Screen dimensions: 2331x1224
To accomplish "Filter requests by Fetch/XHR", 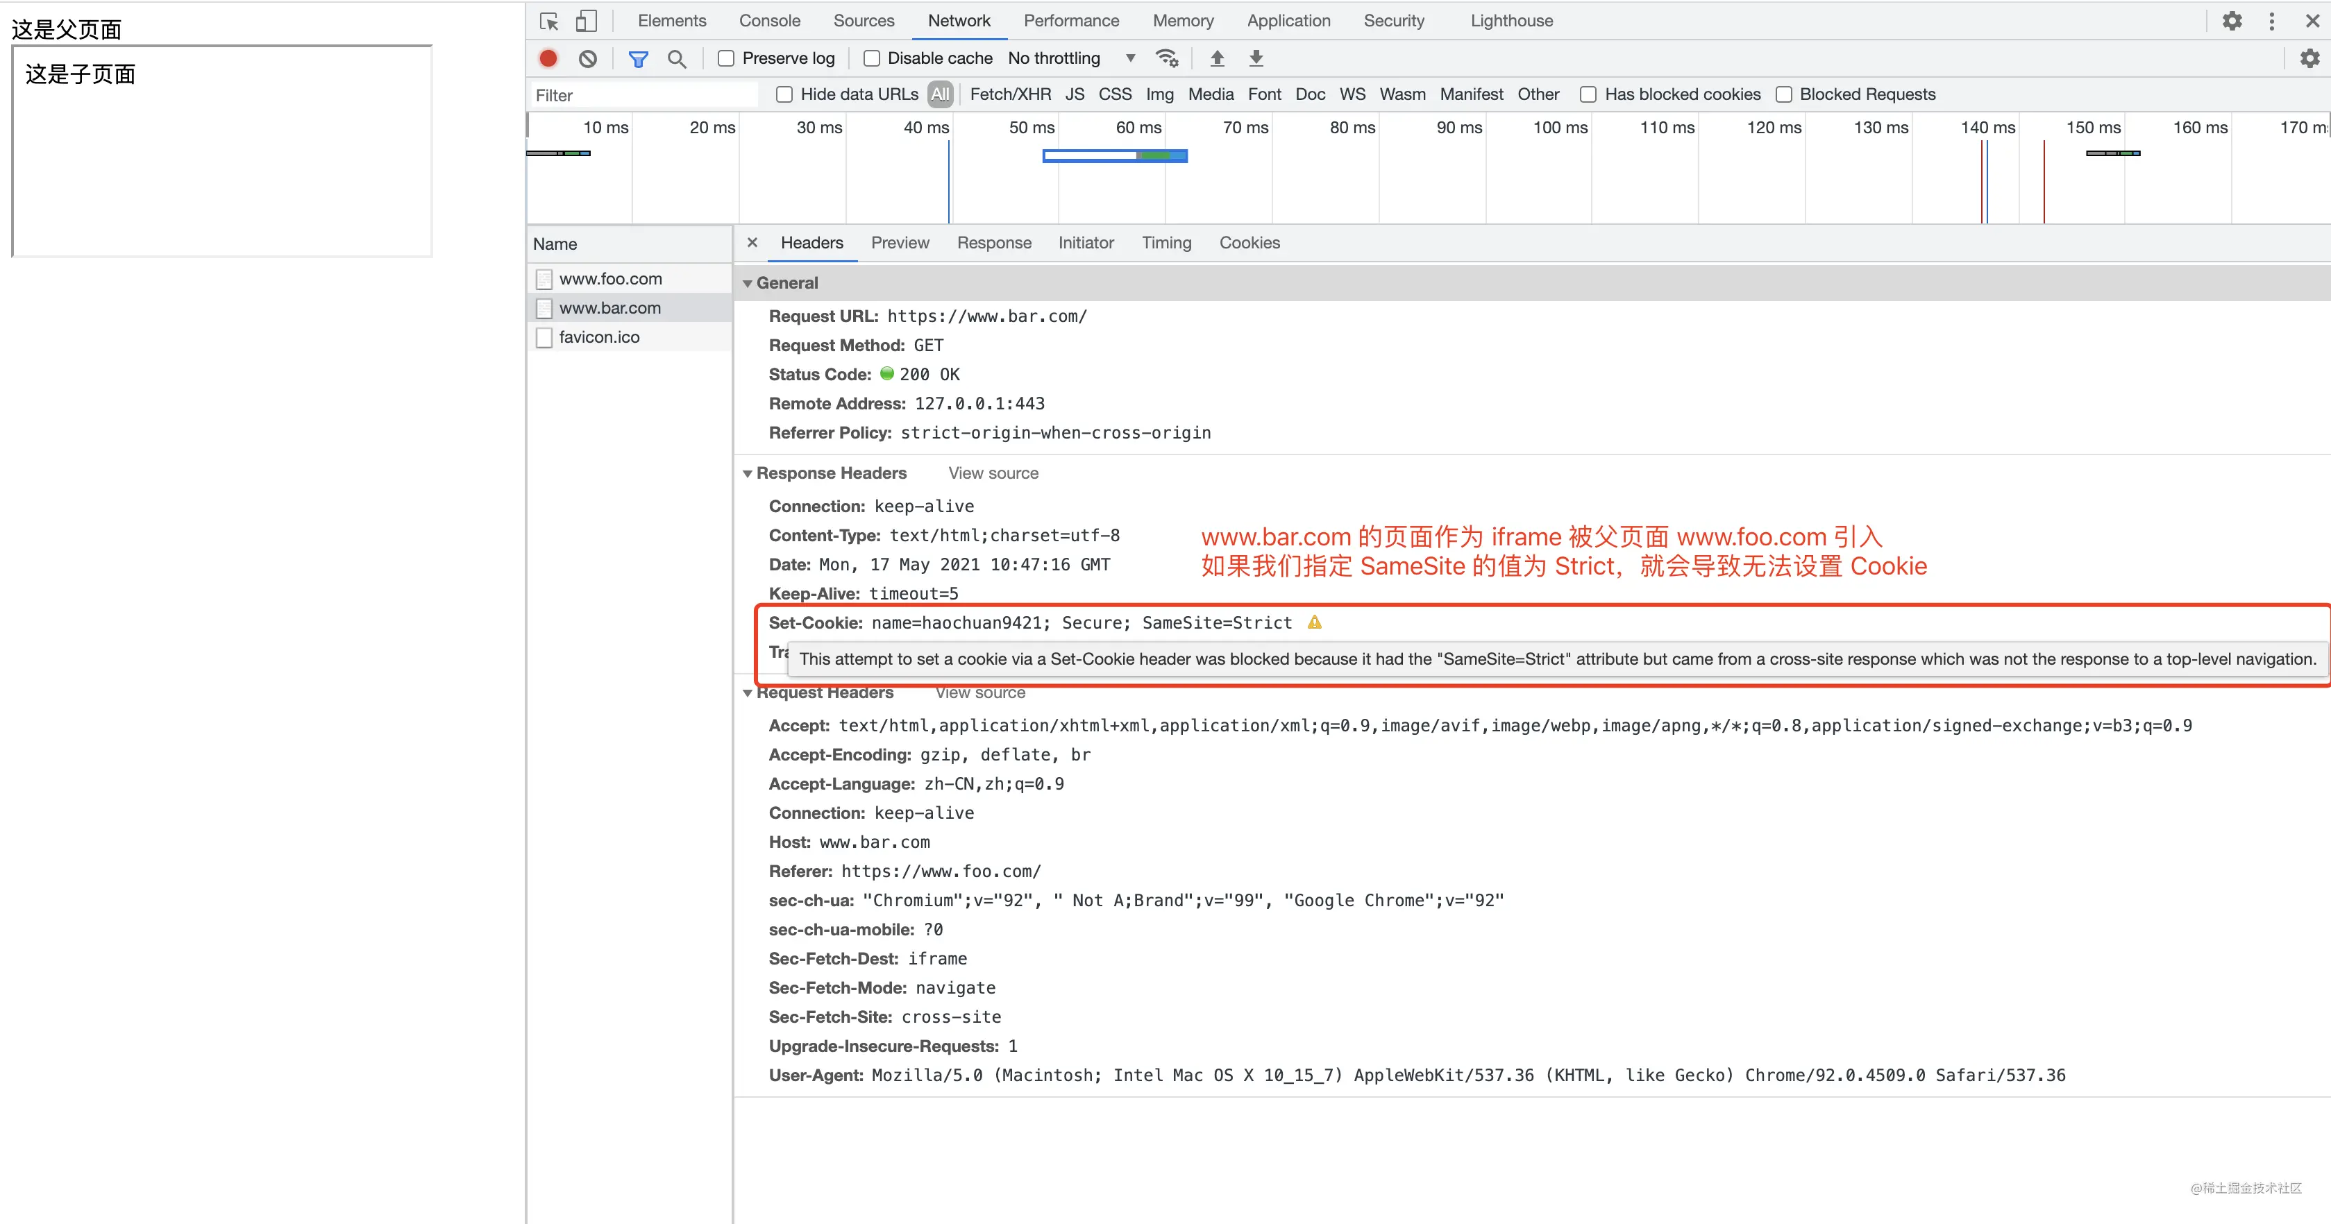I will pos(1010,94).
